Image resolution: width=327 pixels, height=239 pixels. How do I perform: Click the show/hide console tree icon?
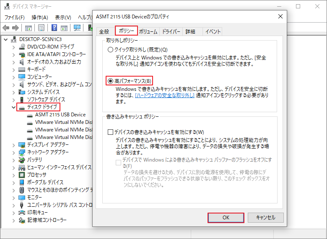(x=29, y=28)
